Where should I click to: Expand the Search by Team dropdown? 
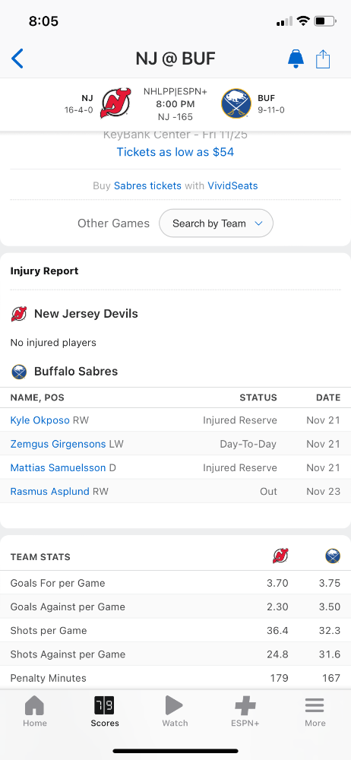click(x=217, y=223)
